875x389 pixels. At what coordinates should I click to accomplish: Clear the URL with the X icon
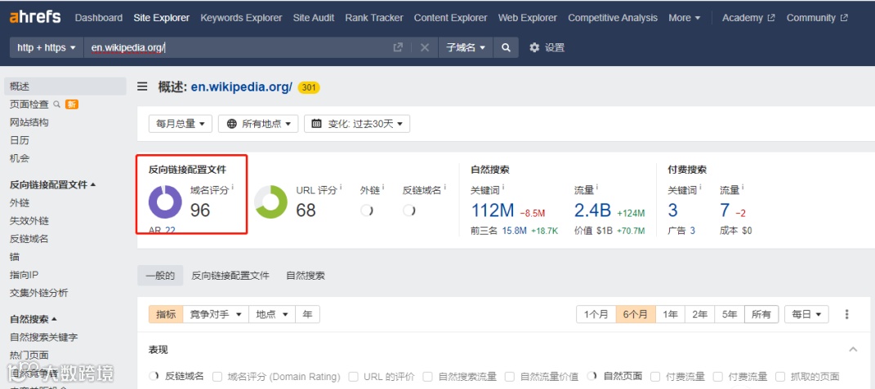[425, 47]
